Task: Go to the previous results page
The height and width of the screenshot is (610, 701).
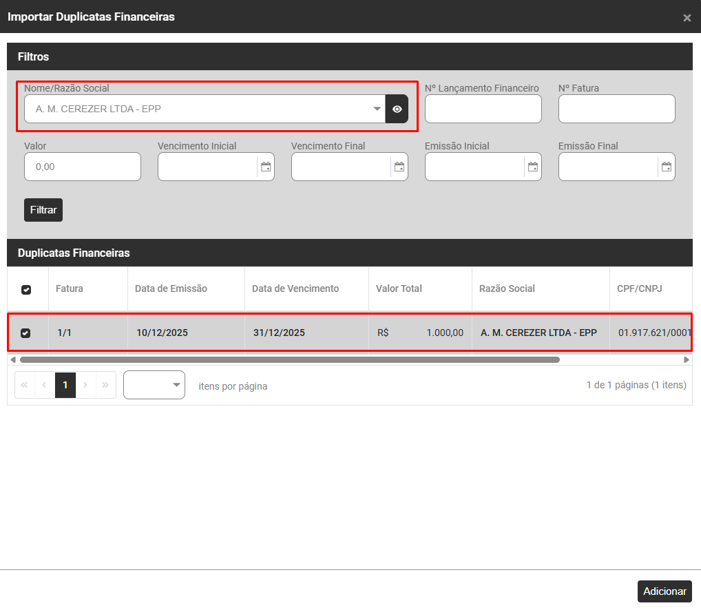Action: pyautogui.click(x=45, y=385)
